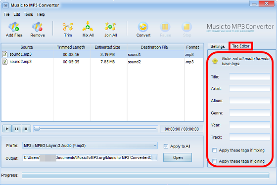Image resolution: width=277 pixels, height=185 pixels.
Task: Click the app icon in title bar
Action: coord(5,5)
